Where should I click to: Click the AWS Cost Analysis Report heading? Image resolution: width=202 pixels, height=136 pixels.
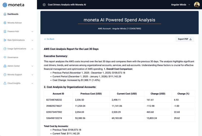coord(71,49)
